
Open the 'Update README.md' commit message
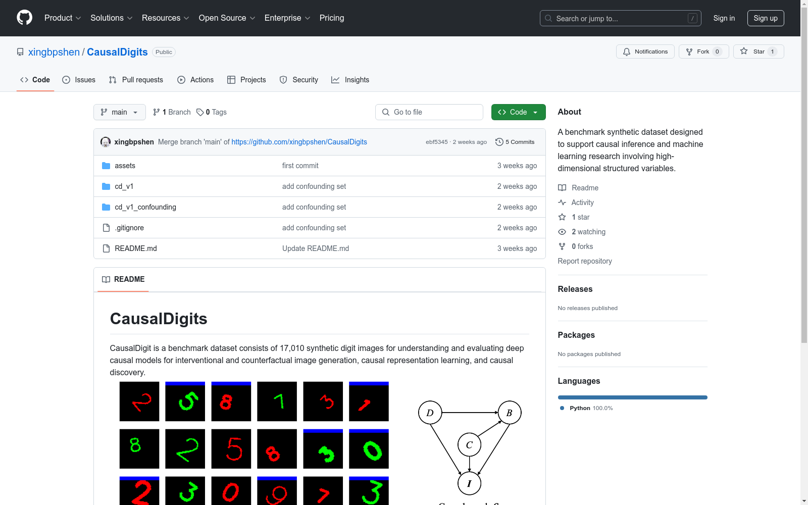click(x=316, y=248)
